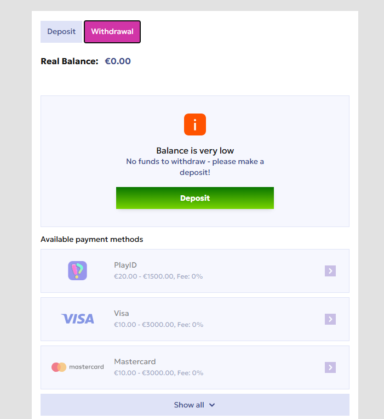This screenshot has height=419, width=384.
Task: Click the Visa fee and limits text
Action: click(158, 325)
